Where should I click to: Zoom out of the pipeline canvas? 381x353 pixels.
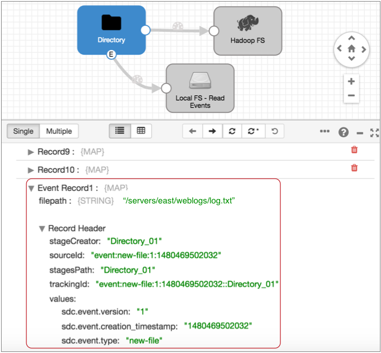[351, 96]
